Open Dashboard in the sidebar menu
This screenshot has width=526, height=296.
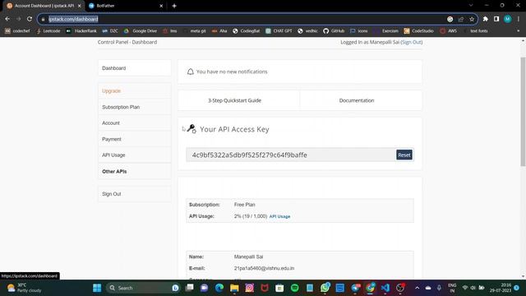point(135,68)
